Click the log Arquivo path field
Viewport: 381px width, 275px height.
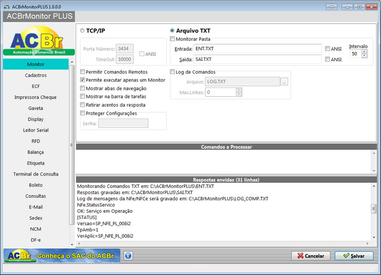pyautogui.click(x=242, y=82)
